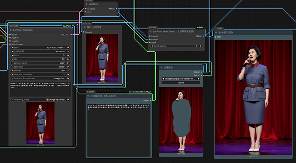Click the IMAGE output socket on LanPaint Mask Blend
The height and width of the screenshot is (163, 296).
[203, 36]
